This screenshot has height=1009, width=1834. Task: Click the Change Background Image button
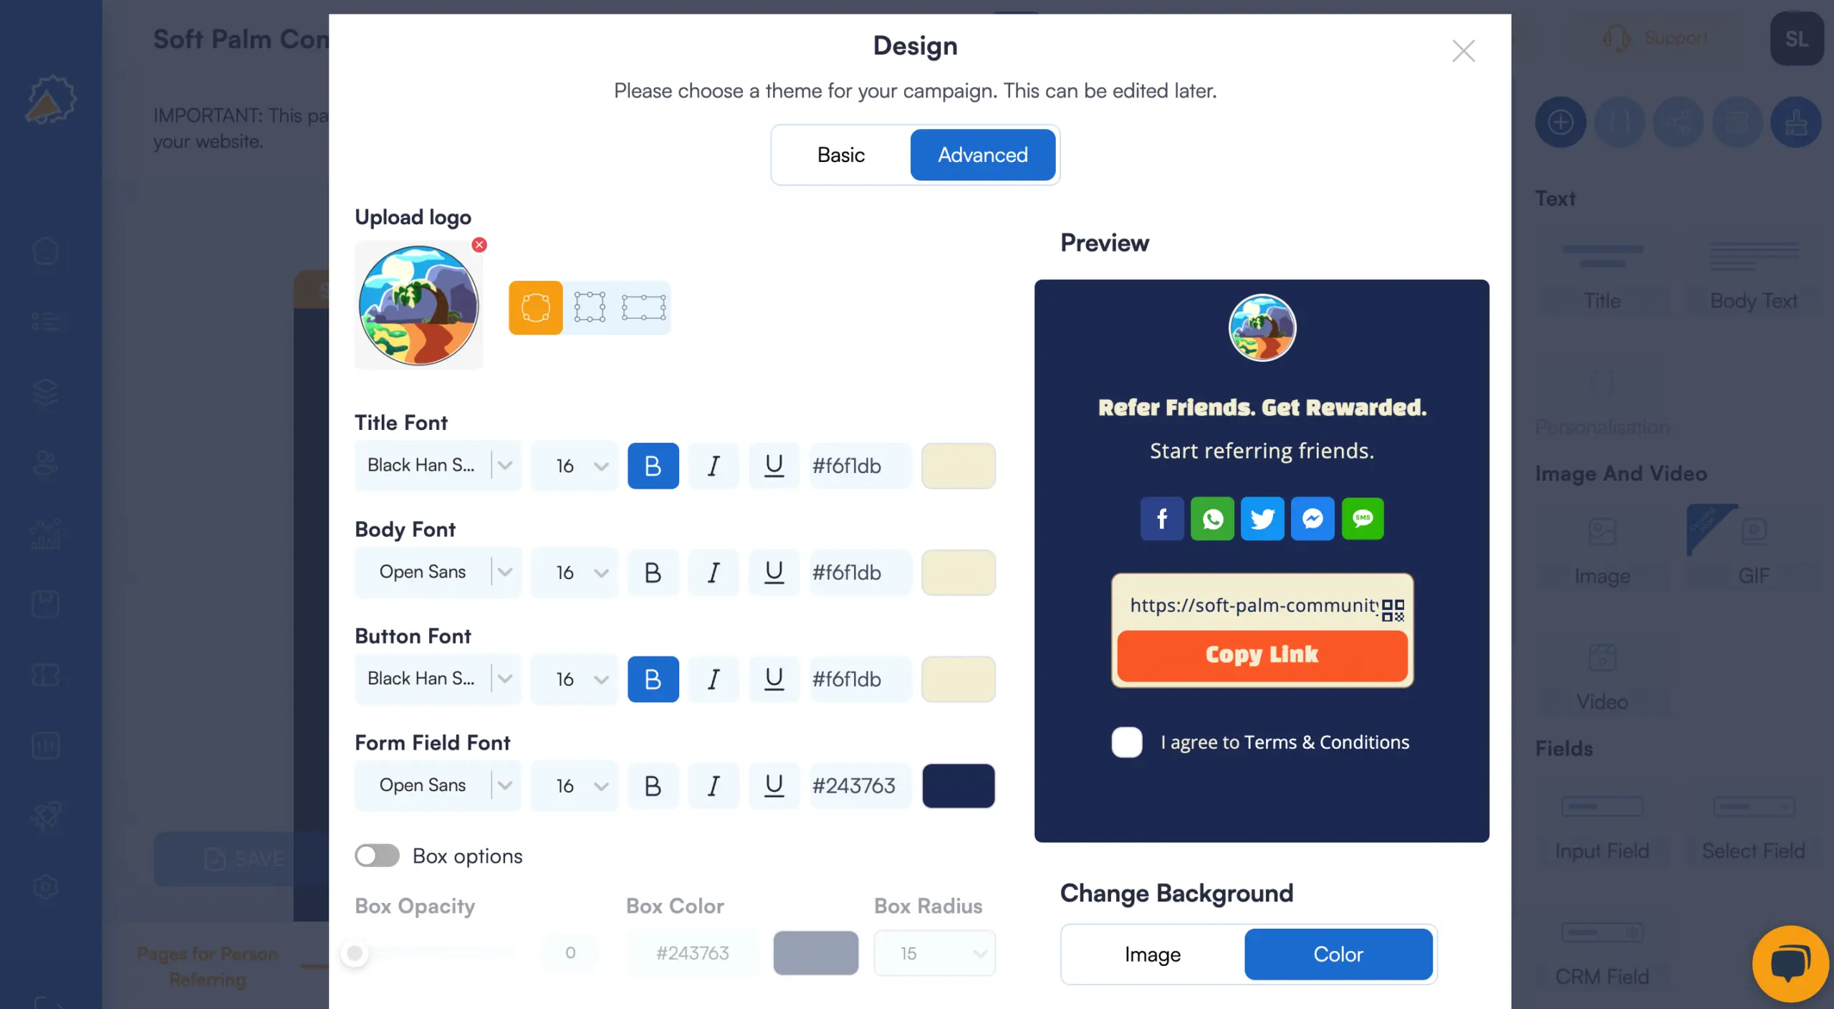[1152, 953]
